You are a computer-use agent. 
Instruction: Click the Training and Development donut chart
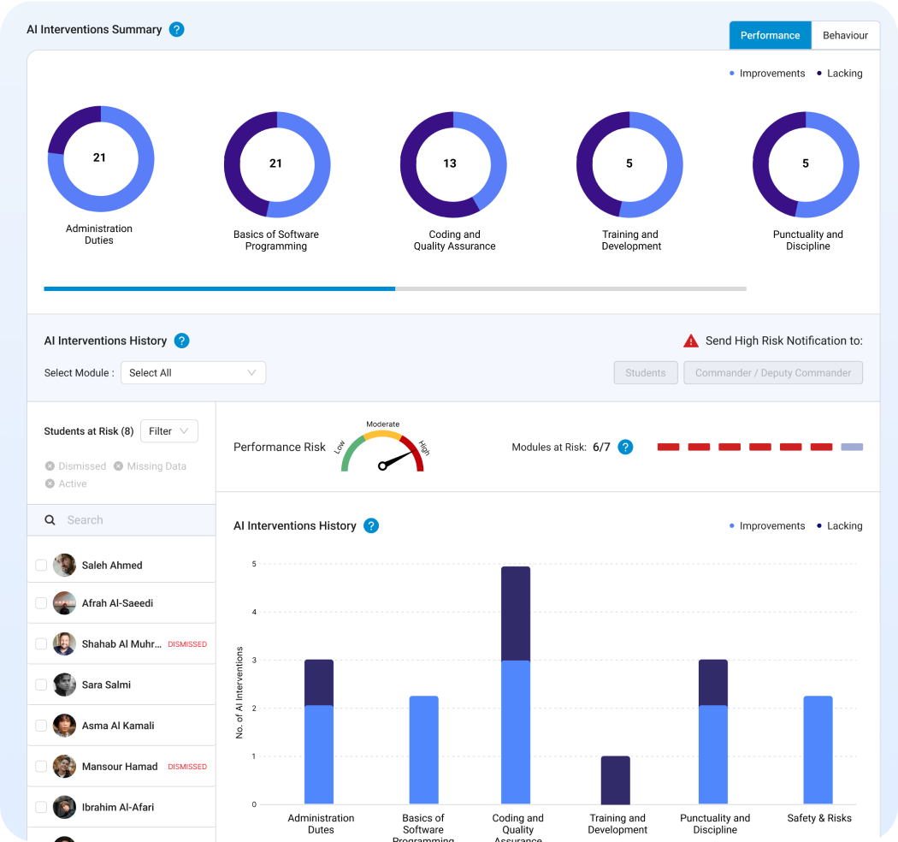pyautogui.click(x=629, y=164)
